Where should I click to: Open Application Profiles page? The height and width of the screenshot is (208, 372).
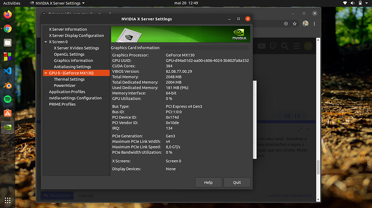pyautogui.click(x=67, y=92)
